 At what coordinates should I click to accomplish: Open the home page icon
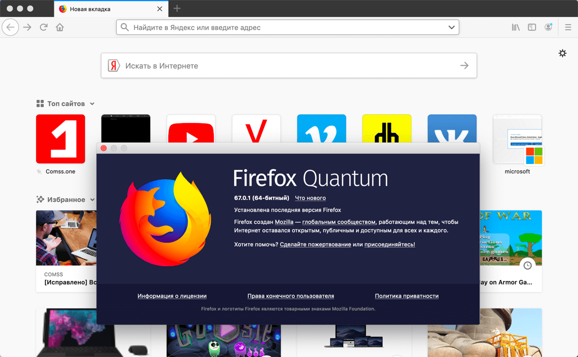coord(59,27)
